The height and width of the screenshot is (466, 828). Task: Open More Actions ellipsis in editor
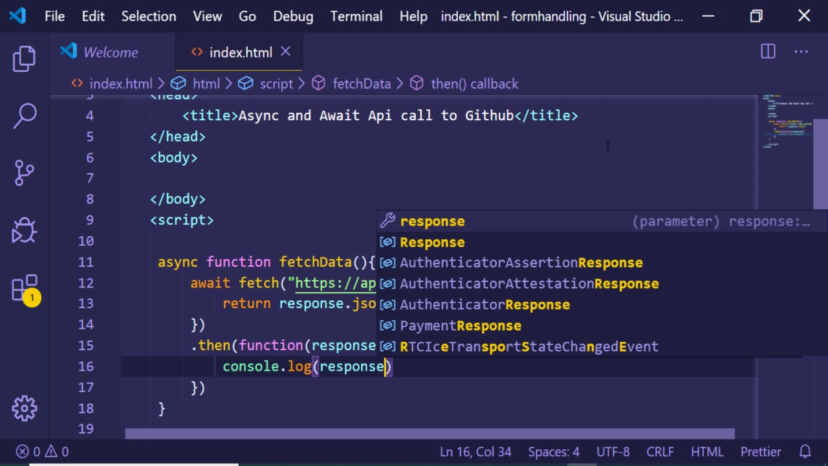[x=801, y=52]
